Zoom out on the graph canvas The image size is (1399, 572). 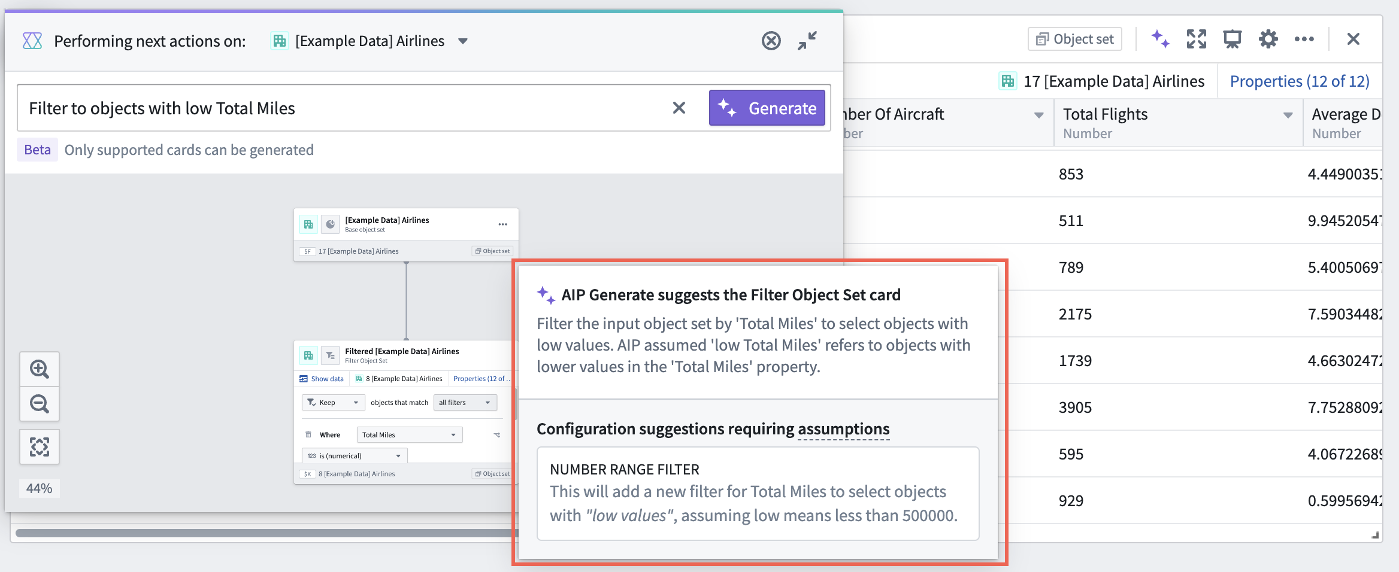pyautogui.click(x=40, y=404)
